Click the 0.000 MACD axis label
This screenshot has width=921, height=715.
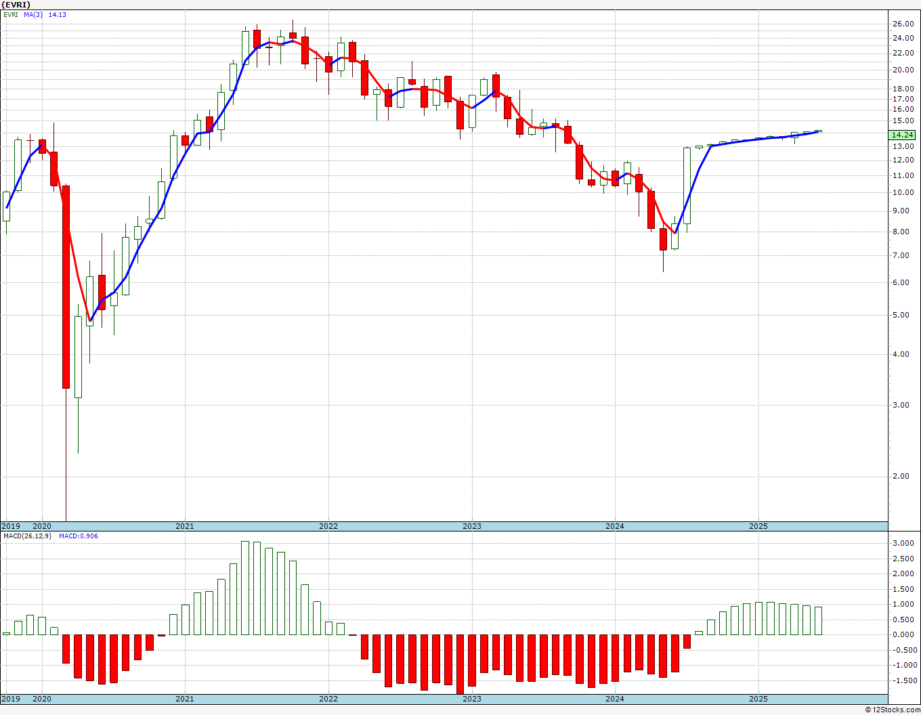tap(903, 634)
